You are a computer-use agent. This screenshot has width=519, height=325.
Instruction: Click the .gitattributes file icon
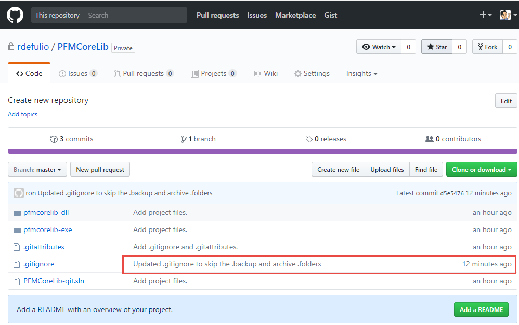point(17,247)
